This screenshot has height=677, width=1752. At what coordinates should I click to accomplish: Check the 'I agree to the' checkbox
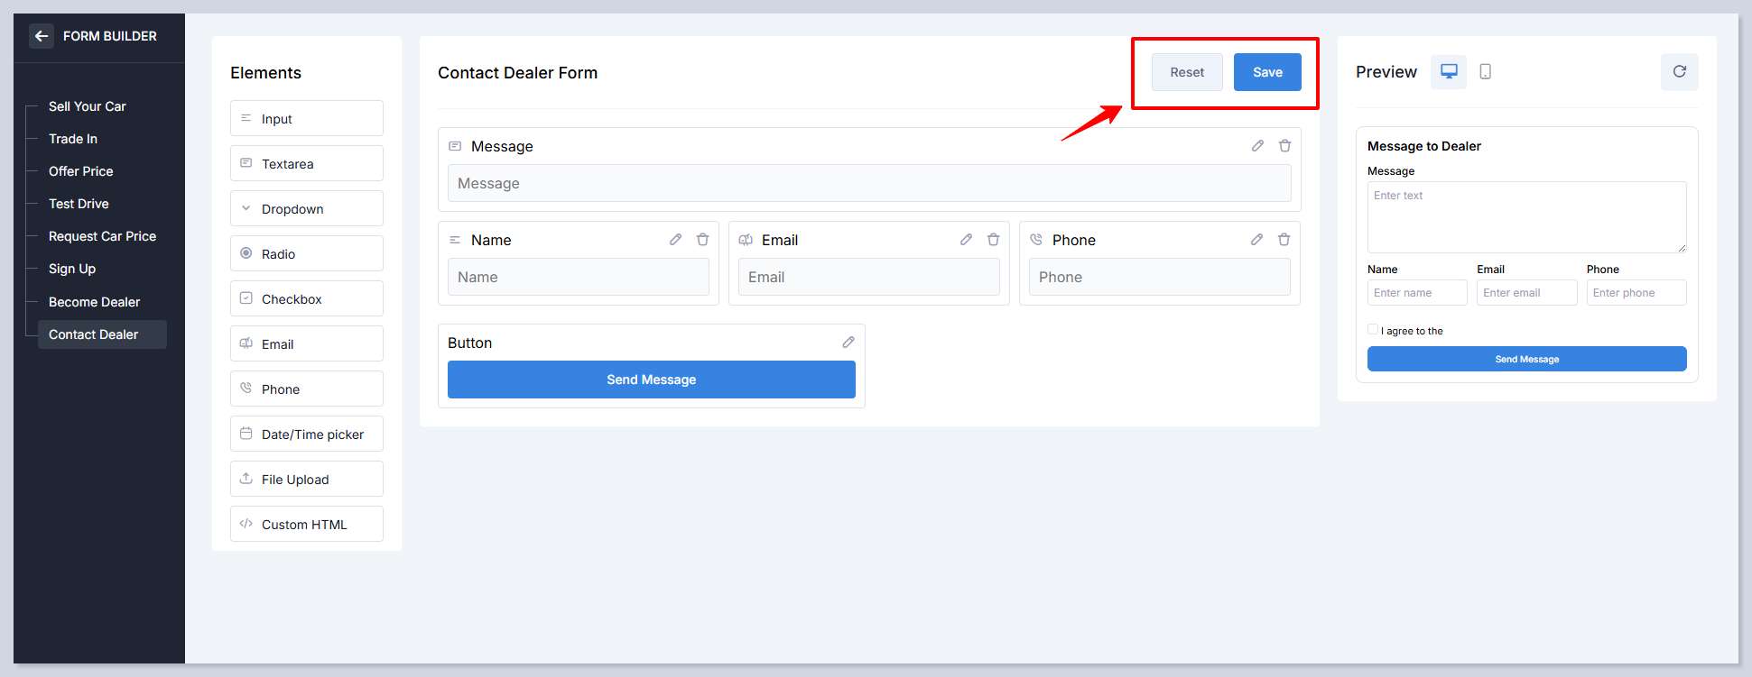point(1373,330)
